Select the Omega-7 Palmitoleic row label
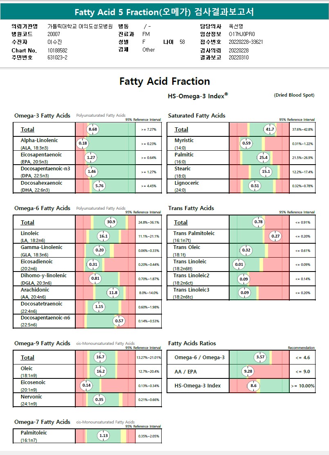This screenshot has width=329, height=455. click(34, 433)
